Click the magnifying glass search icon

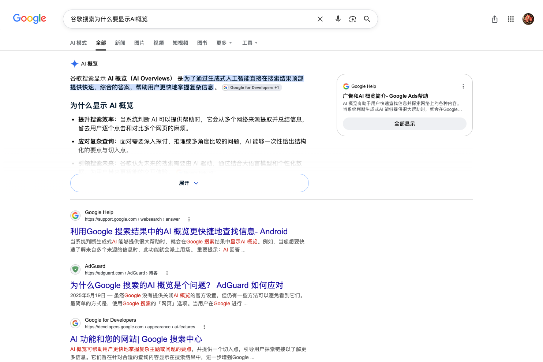pyautogui.click(x=367, y=19)
